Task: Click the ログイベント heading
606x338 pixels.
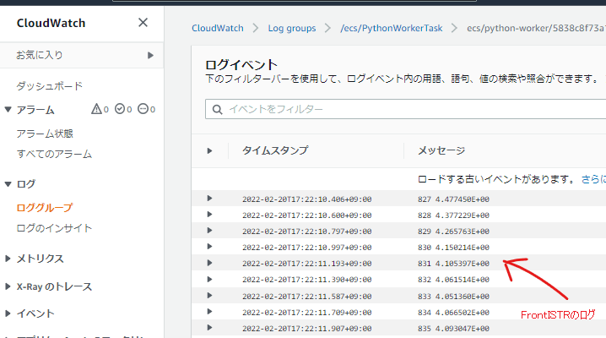Action: (241, 64)
